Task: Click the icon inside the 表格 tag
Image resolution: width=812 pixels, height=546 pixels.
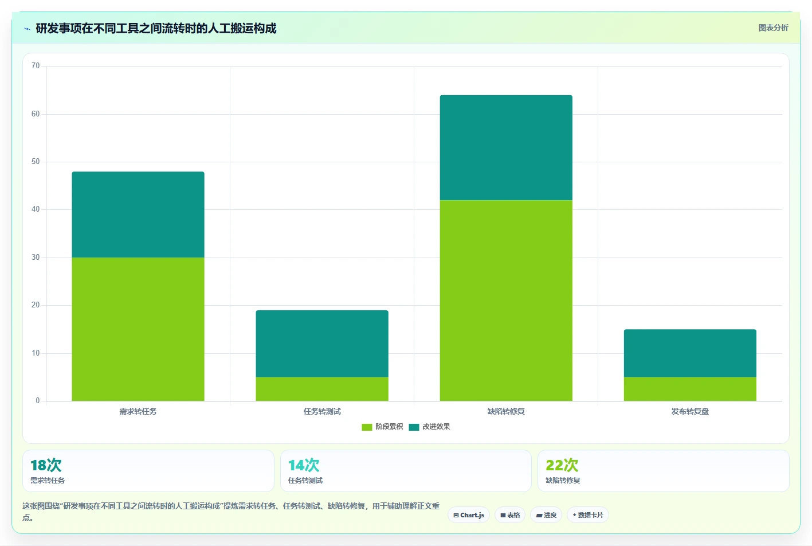Action: coord(503,516)
